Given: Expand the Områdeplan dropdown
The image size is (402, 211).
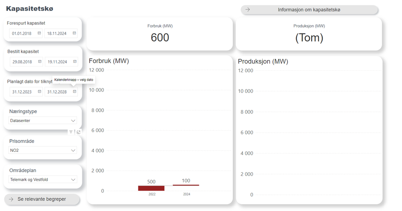Looking at the screenshot, I should (x=73, y=180).
